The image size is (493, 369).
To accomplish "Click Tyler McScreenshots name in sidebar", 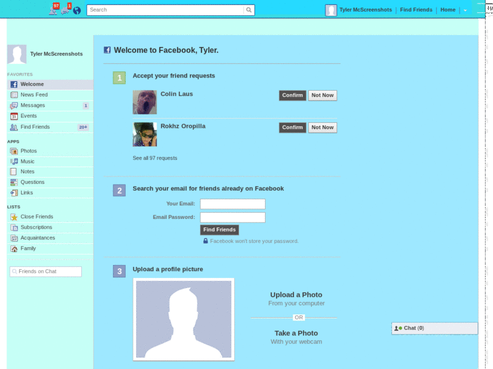I will tap(57, 54).
